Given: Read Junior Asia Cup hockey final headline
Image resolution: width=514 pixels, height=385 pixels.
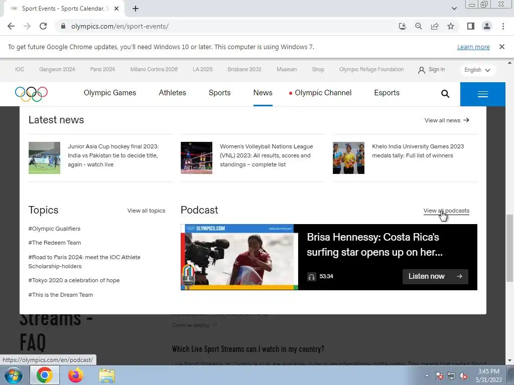Looking at the screenshot, I should click(113, 155).
